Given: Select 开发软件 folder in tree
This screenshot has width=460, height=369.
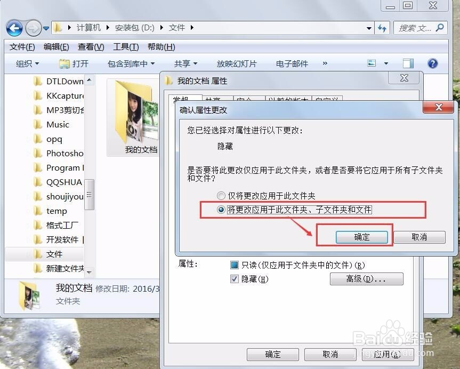Looking at the screenshot, I should [x=59, y=239].
